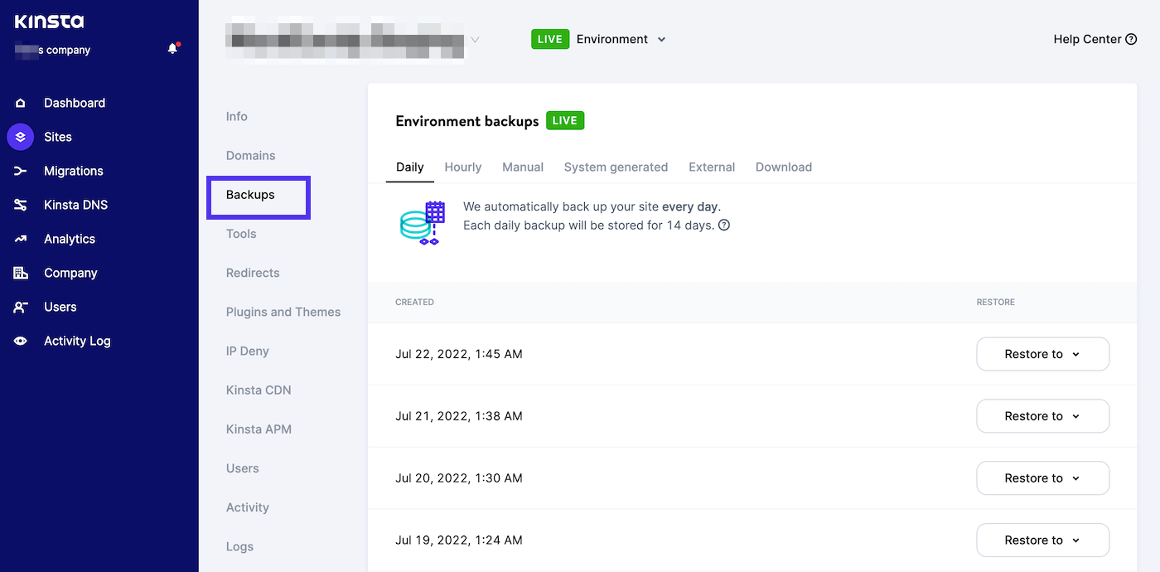Image resolution: width=1160 pixels, height=572 pixels.
Task: Open Migrations from the sidebar
Action: pos(74,171)
